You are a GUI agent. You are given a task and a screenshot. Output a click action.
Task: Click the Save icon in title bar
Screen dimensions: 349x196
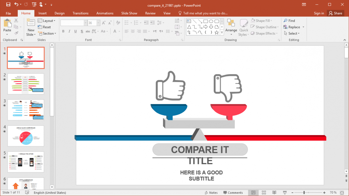tap(8, 4)
